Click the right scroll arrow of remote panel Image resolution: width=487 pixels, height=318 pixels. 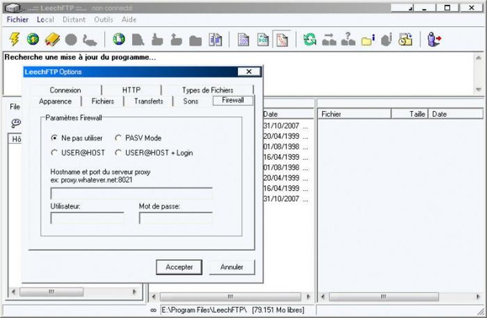tap(477, 297)
